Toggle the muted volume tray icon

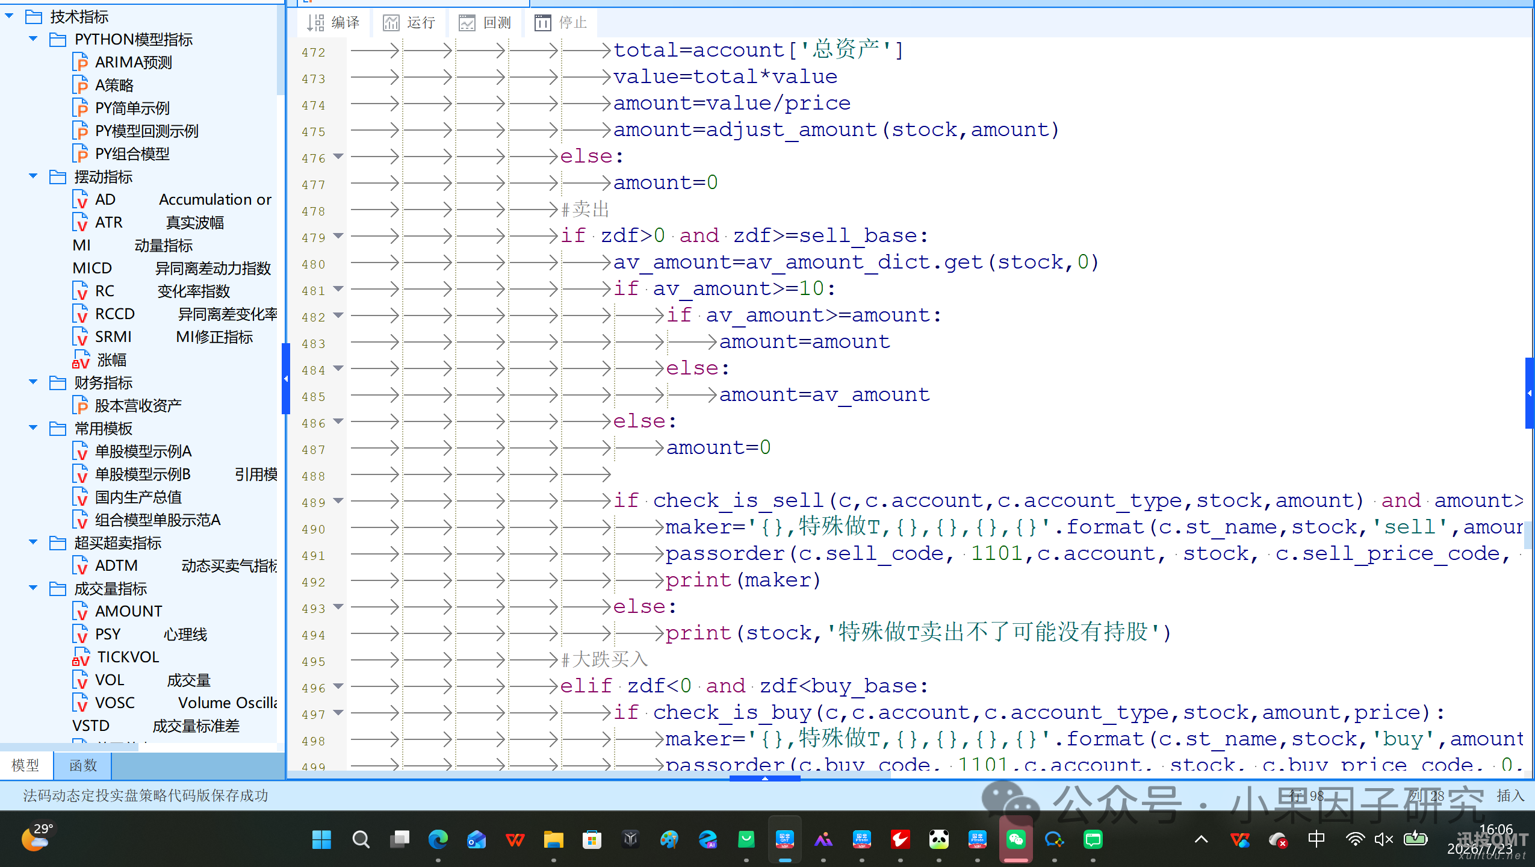tap(1384, 839)
